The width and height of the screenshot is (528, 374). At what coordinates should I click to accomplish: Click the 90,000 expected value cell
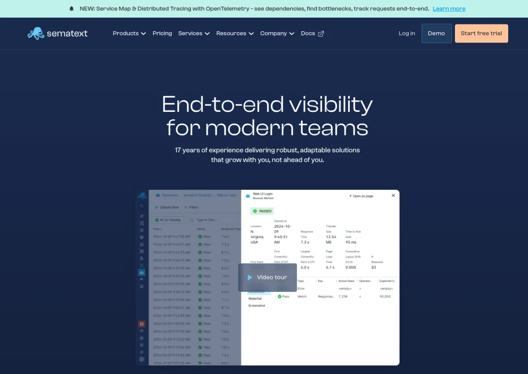(385, 296)
